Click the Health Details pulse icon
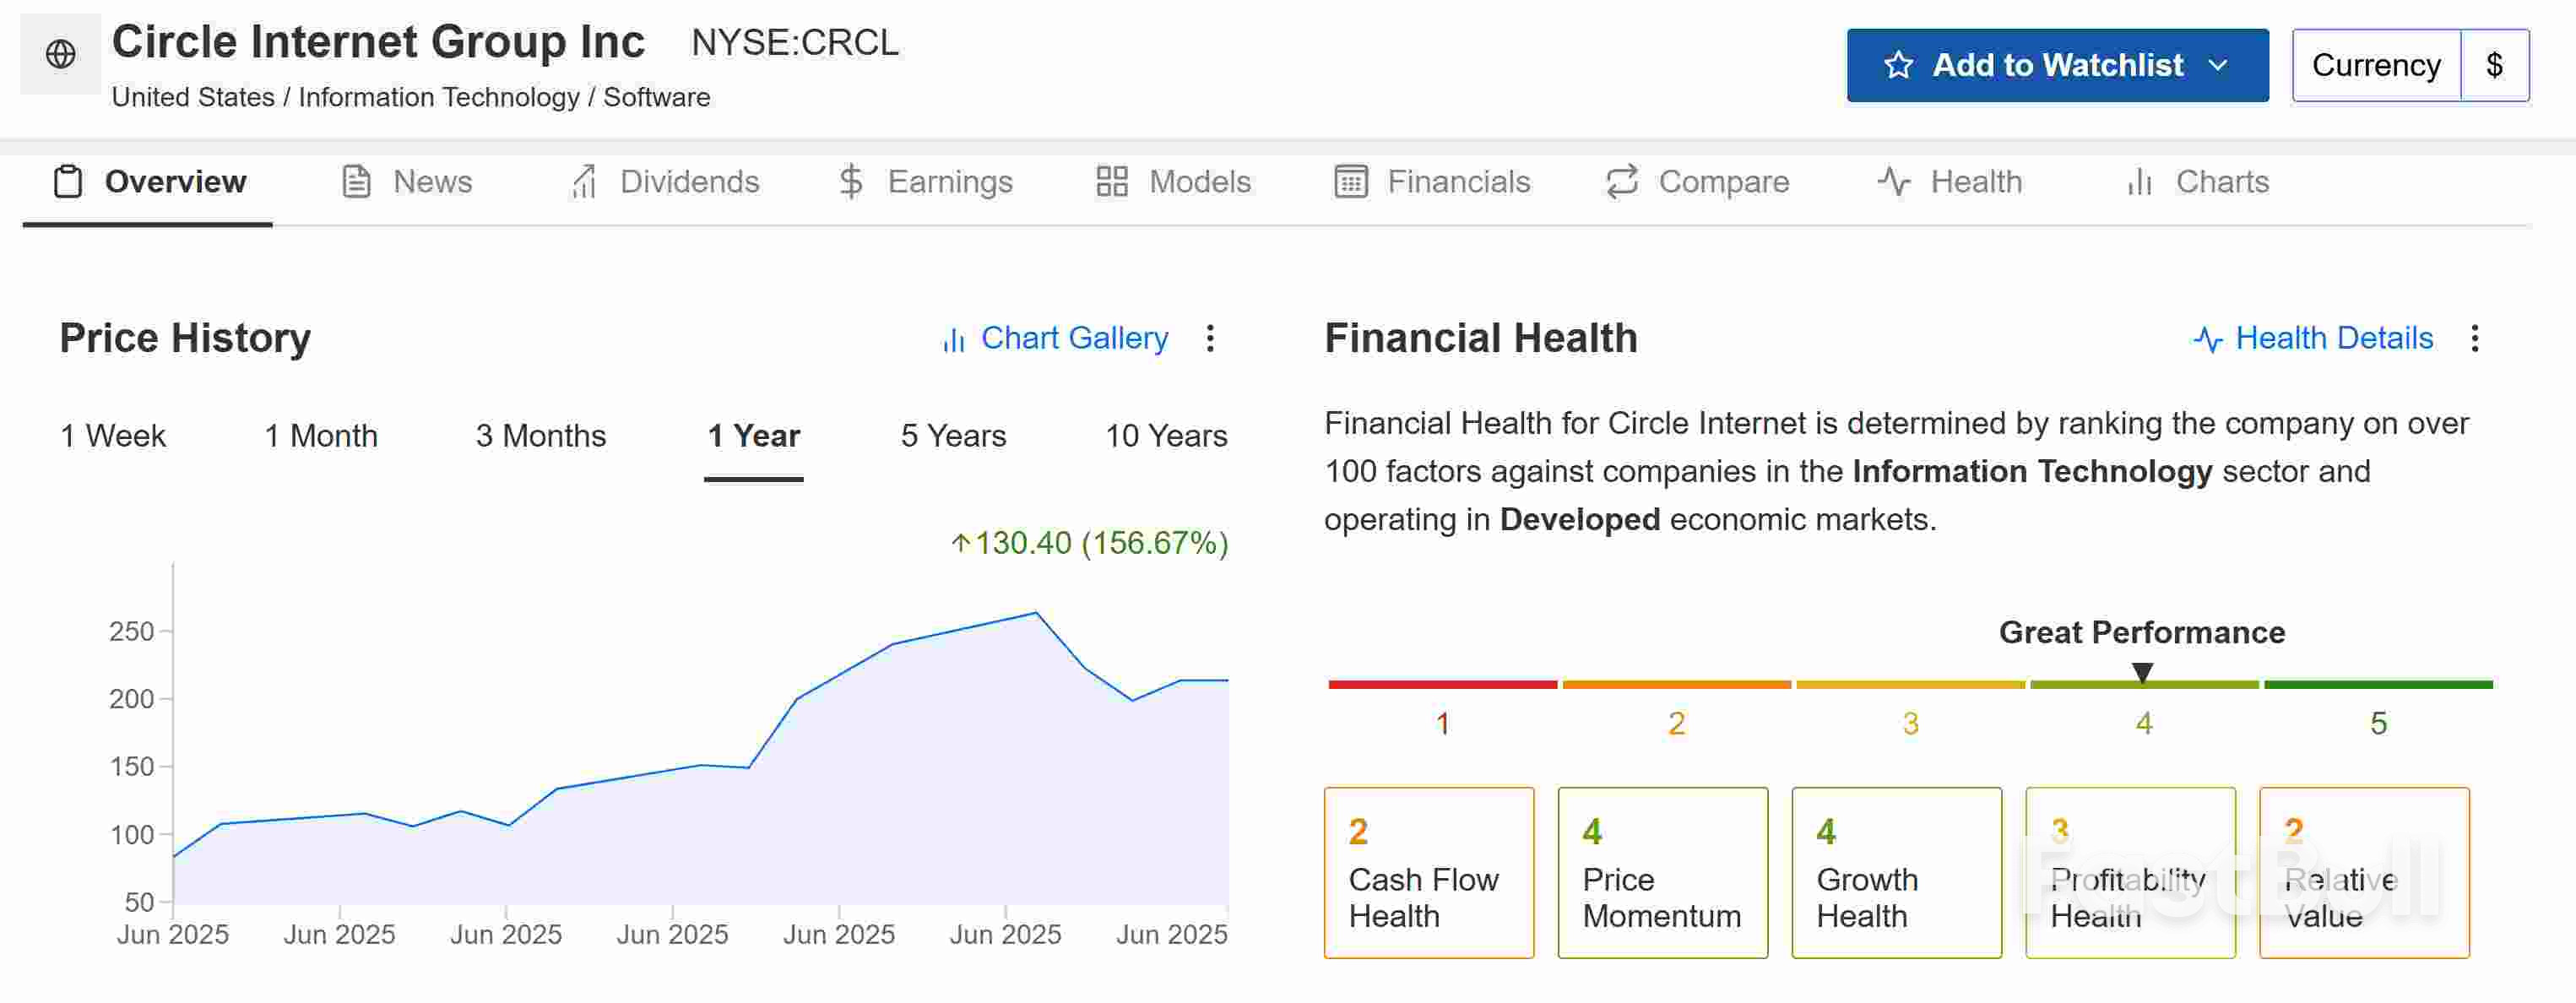The image size is (2576, 1003). (2208, 340)
